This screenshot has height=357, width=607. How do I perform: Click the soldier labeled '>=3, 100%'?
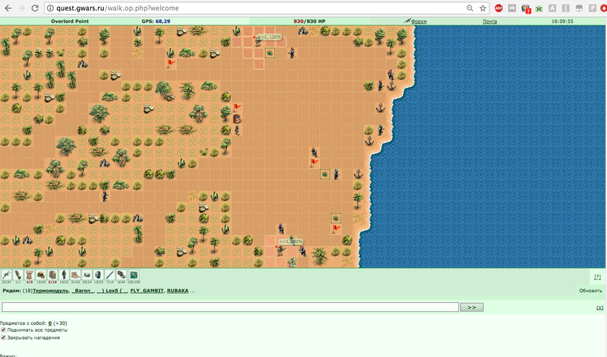[281, 251]
